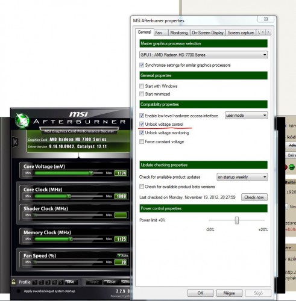The image size is (296, 301).
Task: Click the profile lock icon
Action: [13, 282]
